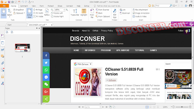Viewport: 194px width, 109px height.
Task: Enable single page view in status bar
Action: [147, 107]
